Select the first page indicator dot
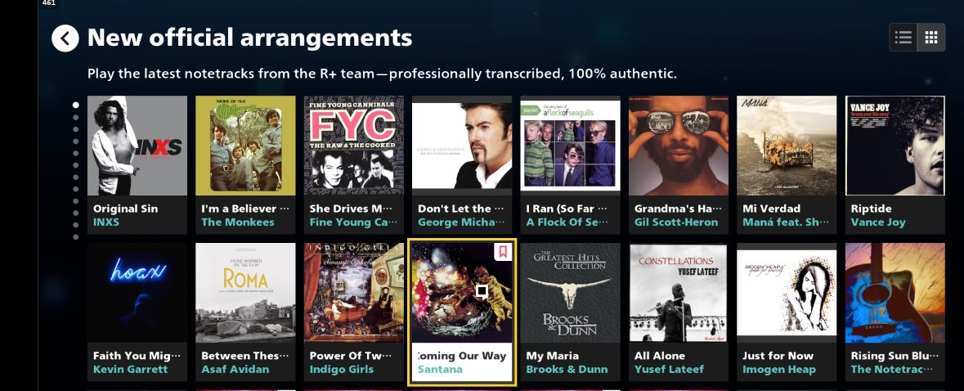Viewport: 964px width, 391px height. coord(75,106)
